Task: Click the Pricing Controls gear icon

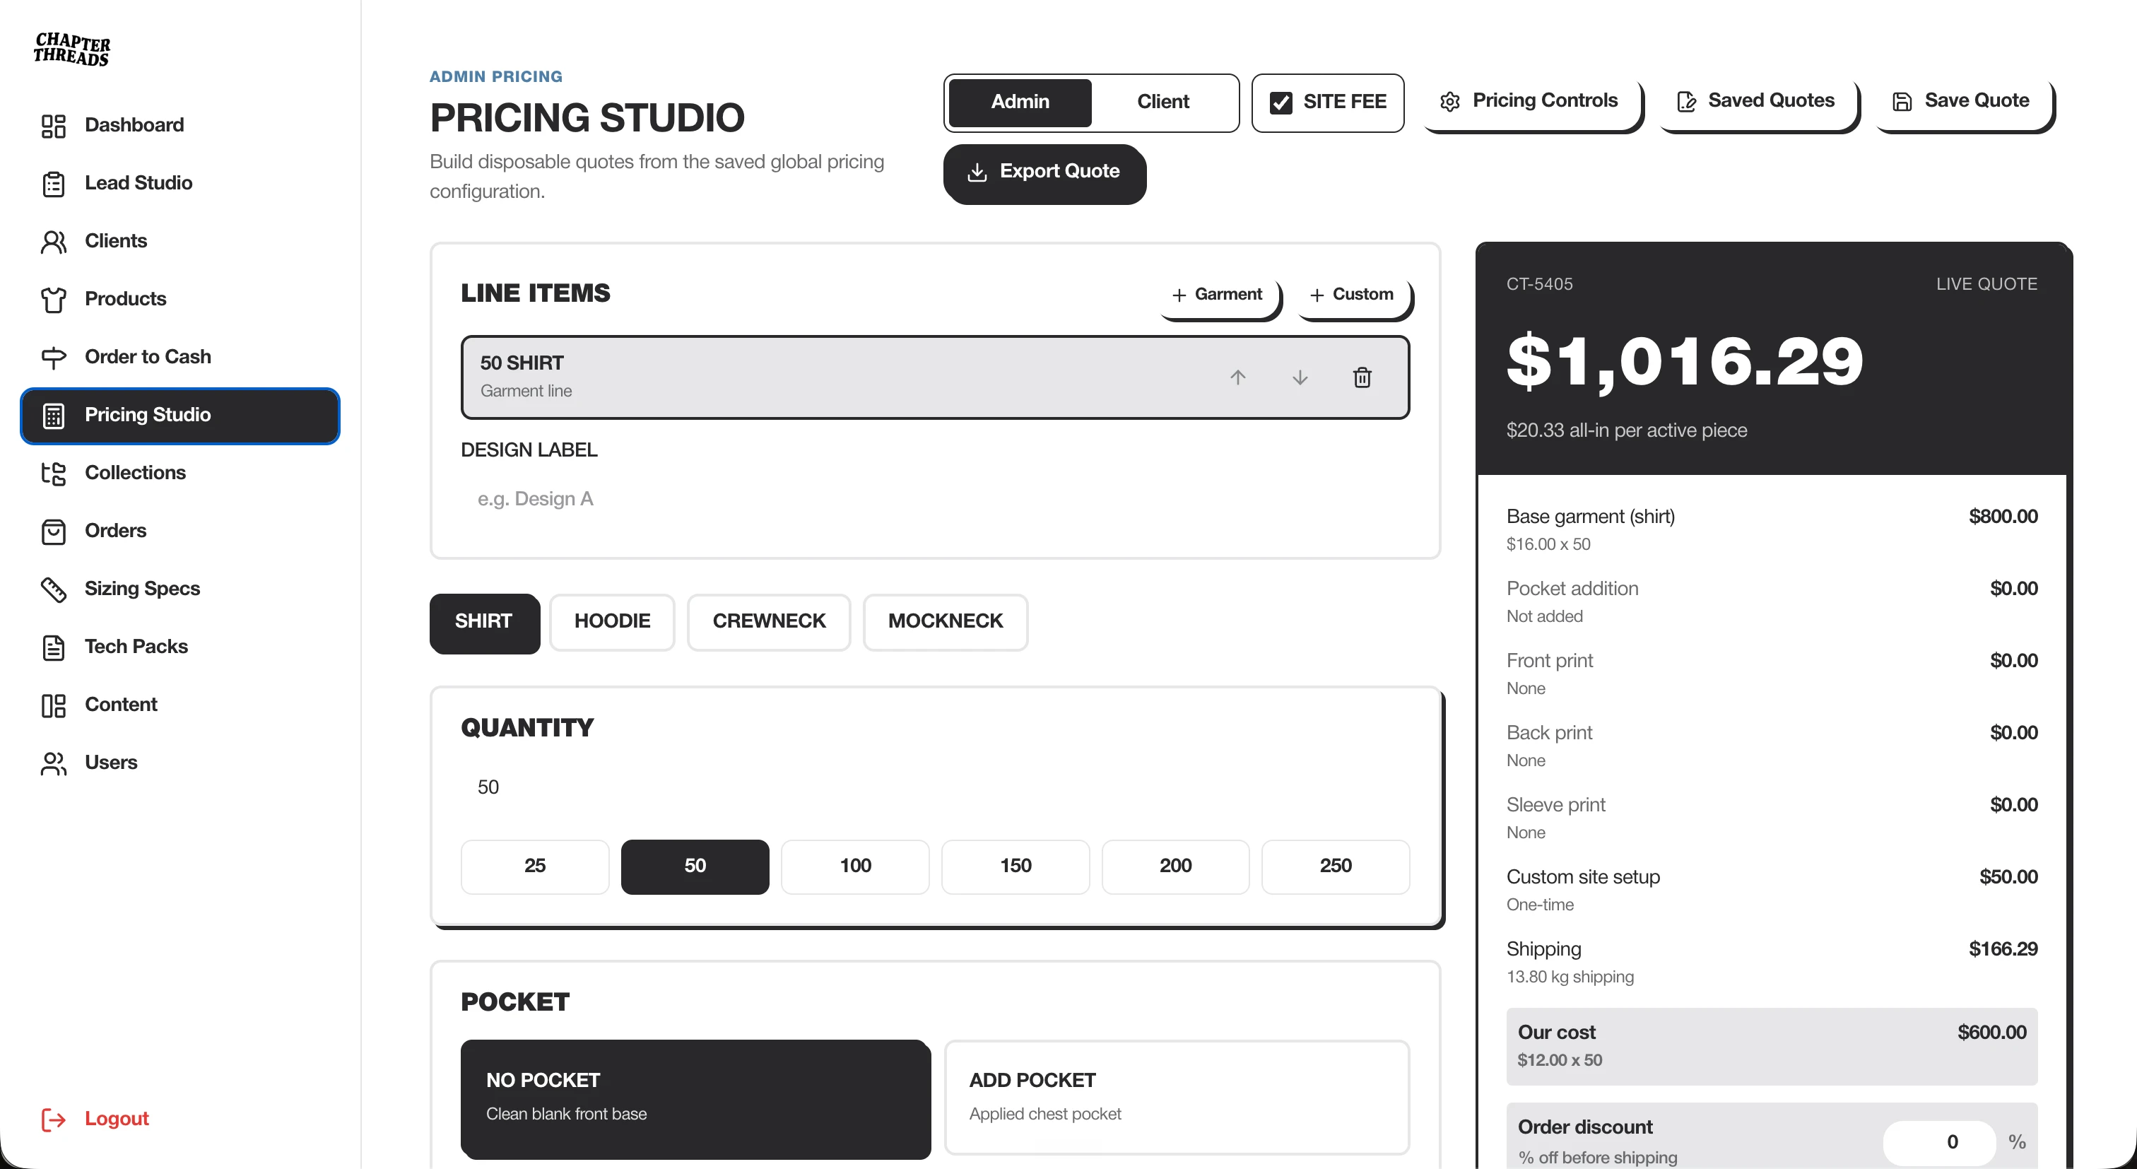Action: [1450, 101]
